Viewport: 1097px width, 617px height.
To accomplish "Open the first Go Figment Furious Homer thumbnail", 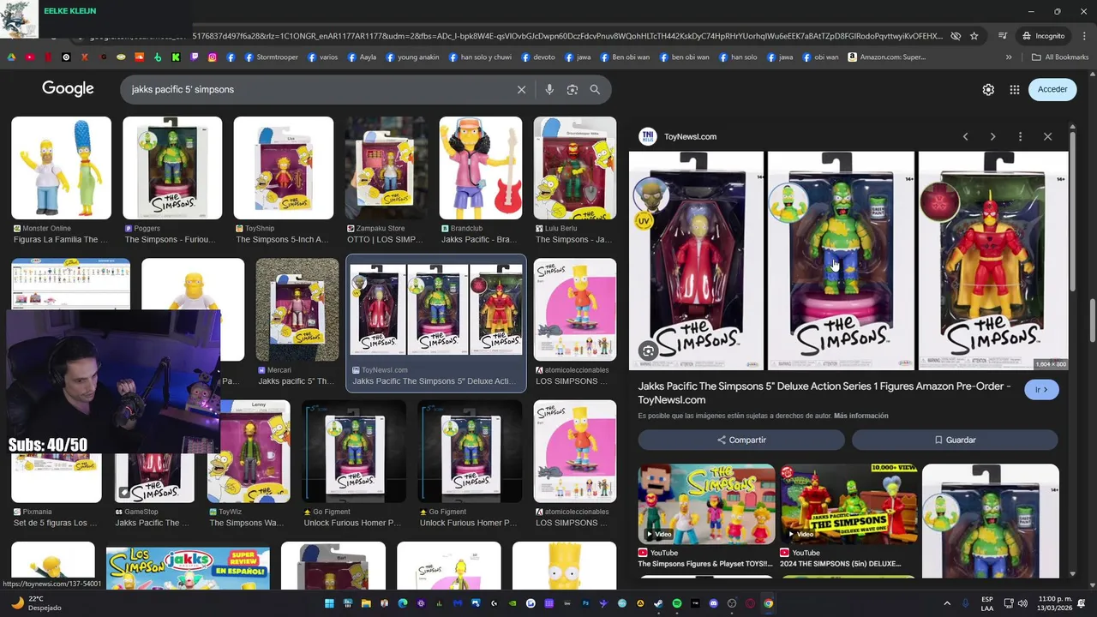I will click(355, 452).
